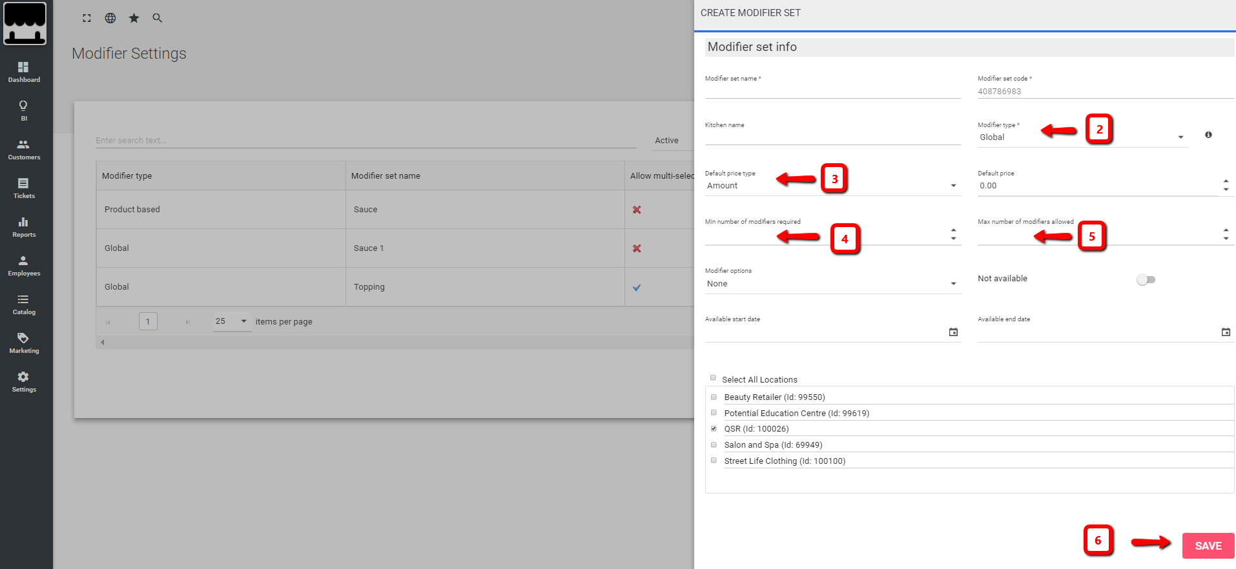Select the Product based cell
This screenshot has width=1236, height=569.
221,210
